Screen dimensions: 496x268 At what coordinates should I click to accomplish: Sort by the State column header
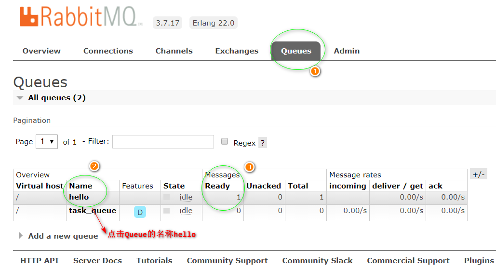(x=174, y=186)
